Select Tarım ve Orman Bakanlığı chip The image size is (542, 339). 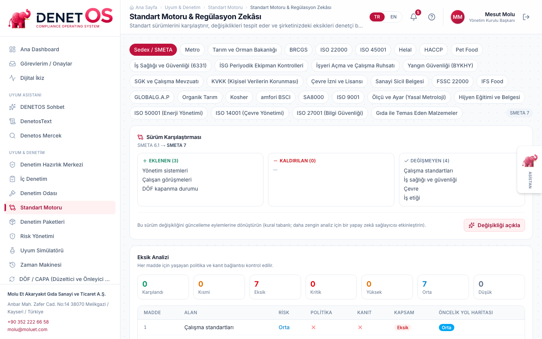pyautogui.click(x=245, y=50)
